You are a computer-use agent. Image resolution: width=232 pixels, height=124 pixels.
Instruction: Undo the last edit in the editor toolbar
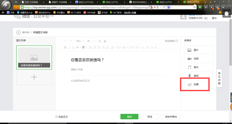pos(66,41)
